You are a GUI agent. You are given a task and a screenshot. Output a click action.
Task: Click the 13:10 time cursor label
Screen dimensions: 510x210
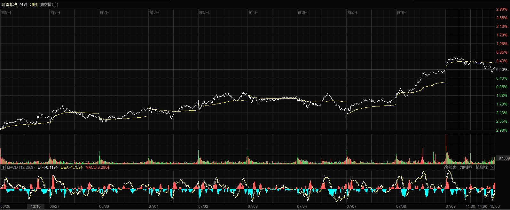(35, 206)
